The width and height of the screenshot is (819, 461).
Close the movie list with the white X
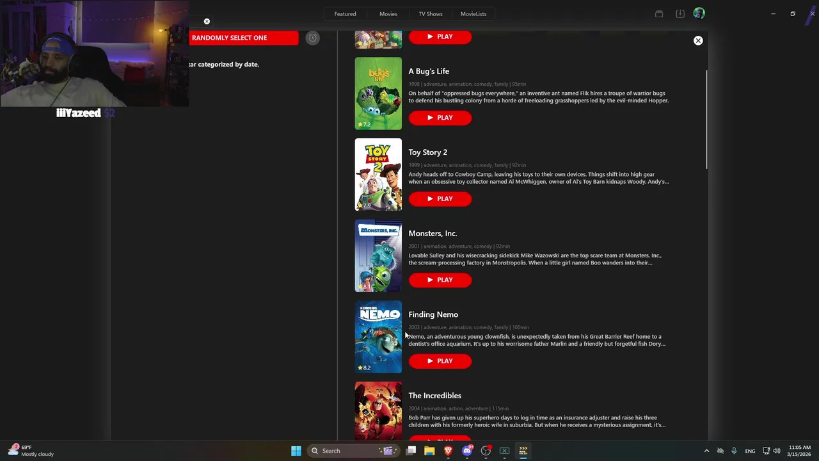click(698, 40)
